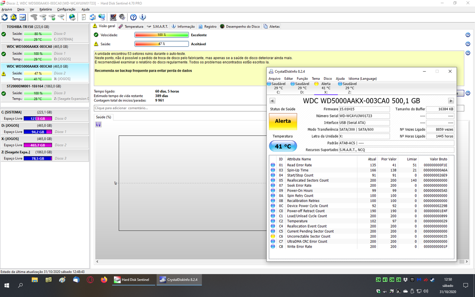This screenshot has height=297, width=475.
Task: Click the D: Saudável disk status in CrystalDiskInfo
Action: [302, 88]
